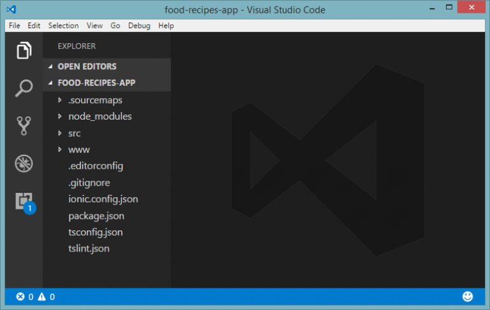Viewport: 490px width, 310px height.
Task: Expand the www folder
Action: coord(78,150)
